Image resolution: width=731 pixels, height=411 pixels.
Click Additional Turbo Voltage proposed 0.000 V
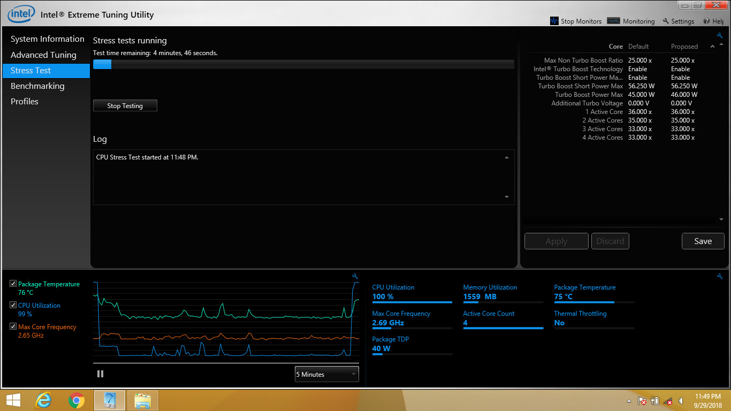pos(682,103)
